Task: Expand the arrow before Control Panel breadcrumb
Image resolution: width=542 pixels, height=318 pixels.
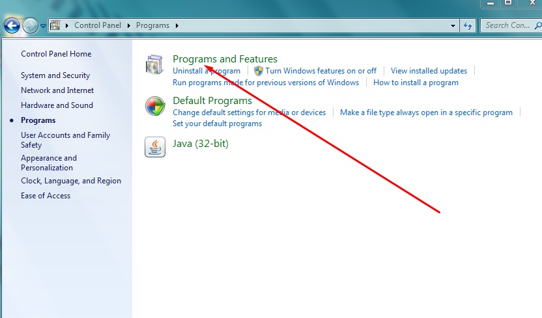Action: point(67,25)
